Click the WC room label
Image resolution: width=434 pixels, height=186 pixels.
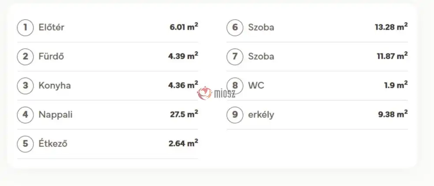[256, 86]
